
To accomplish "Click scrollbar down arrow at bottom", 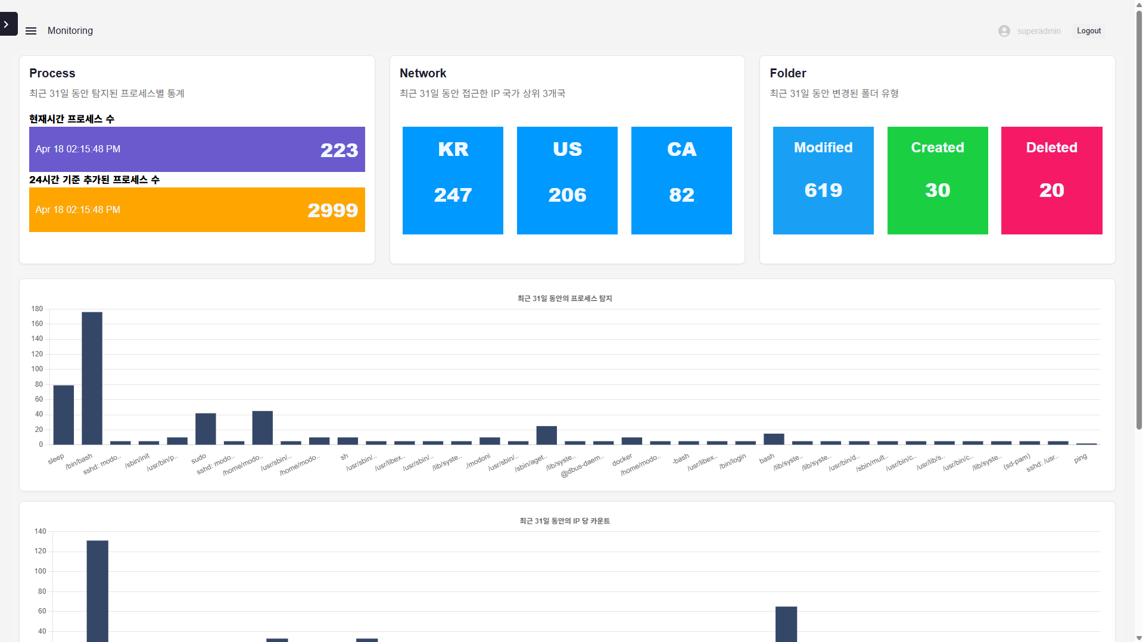I will pyautogui.click(x=1139, y=637).
